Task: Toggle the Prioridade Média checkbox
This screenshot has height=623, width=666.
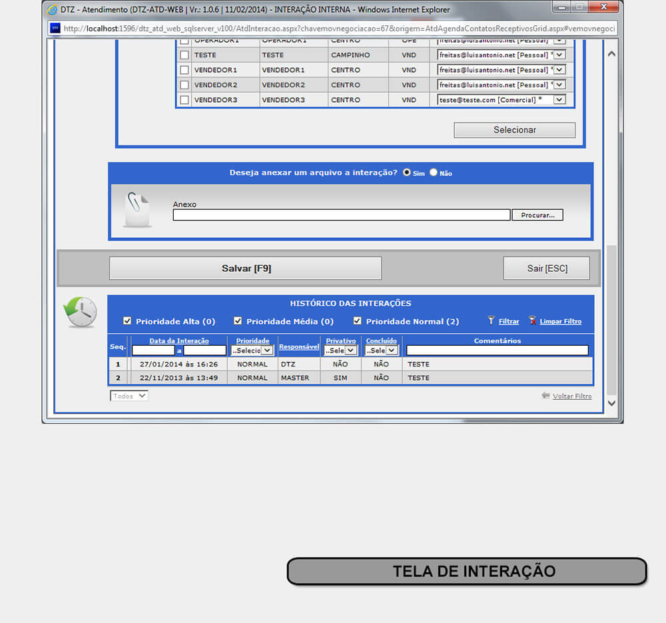Action: 238,321
